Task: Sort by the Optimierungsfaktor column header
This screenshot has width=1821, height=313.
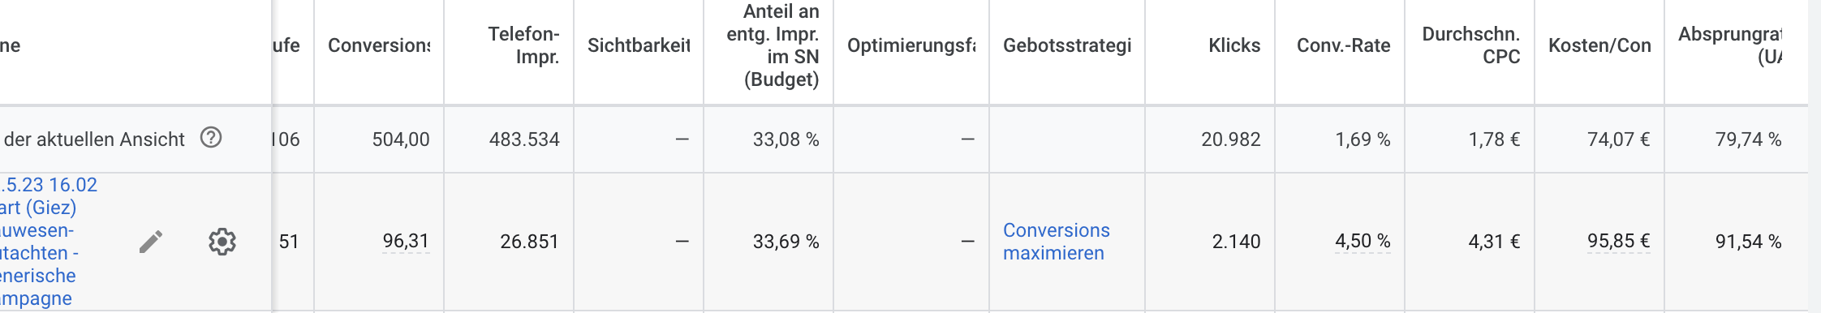Action: (x=911, y=45)
